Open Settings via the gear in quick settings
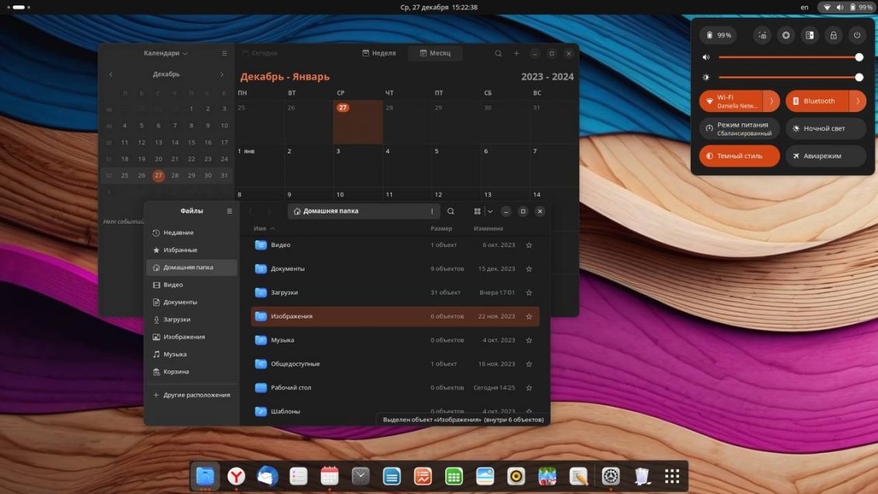This screenshot has height=494, width=878. 786,35
